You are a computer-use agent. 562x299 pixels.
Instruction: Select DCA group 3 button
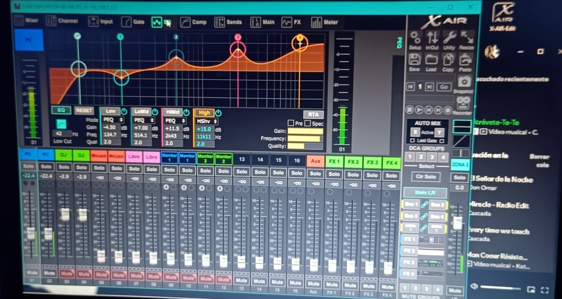[x=432, y=157]
